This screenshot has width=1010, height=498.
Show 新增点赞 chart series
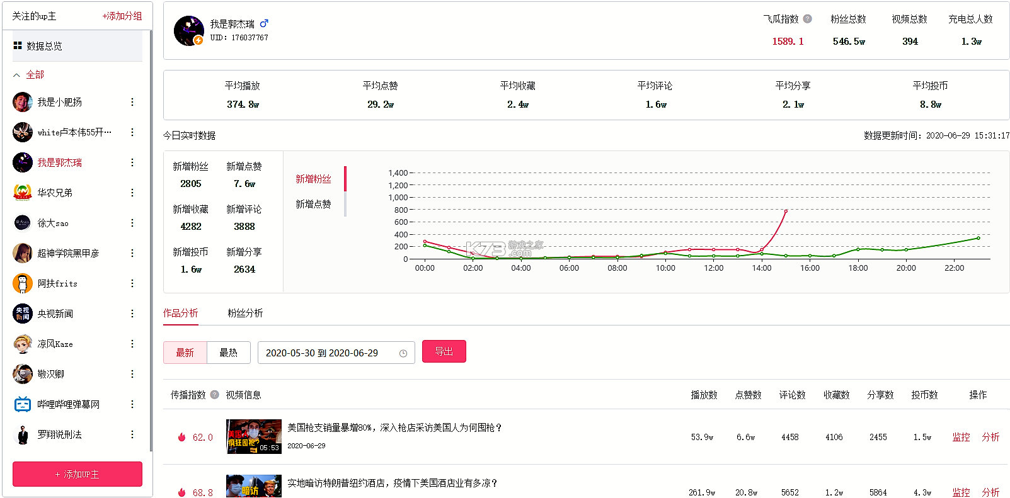click(314, 204)
